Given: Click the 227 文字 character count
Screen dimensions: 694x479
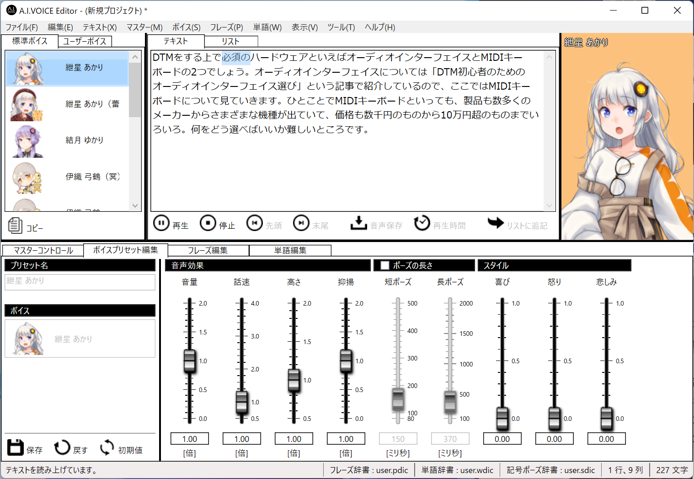Looking at the screenshot, I should point(672,470).
